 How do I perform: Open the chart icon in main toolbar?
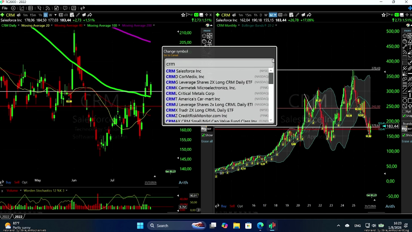[x=22, y=8]
